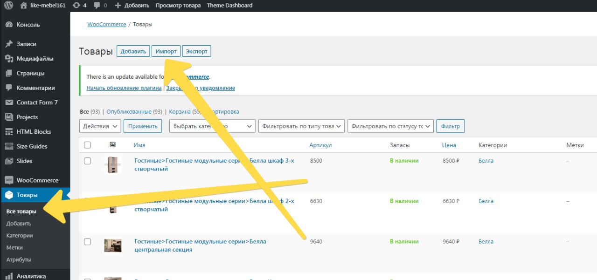Viewport: 597px width, 280px height.
Task: Click the Импорт button
Action: tap(166, 51)
